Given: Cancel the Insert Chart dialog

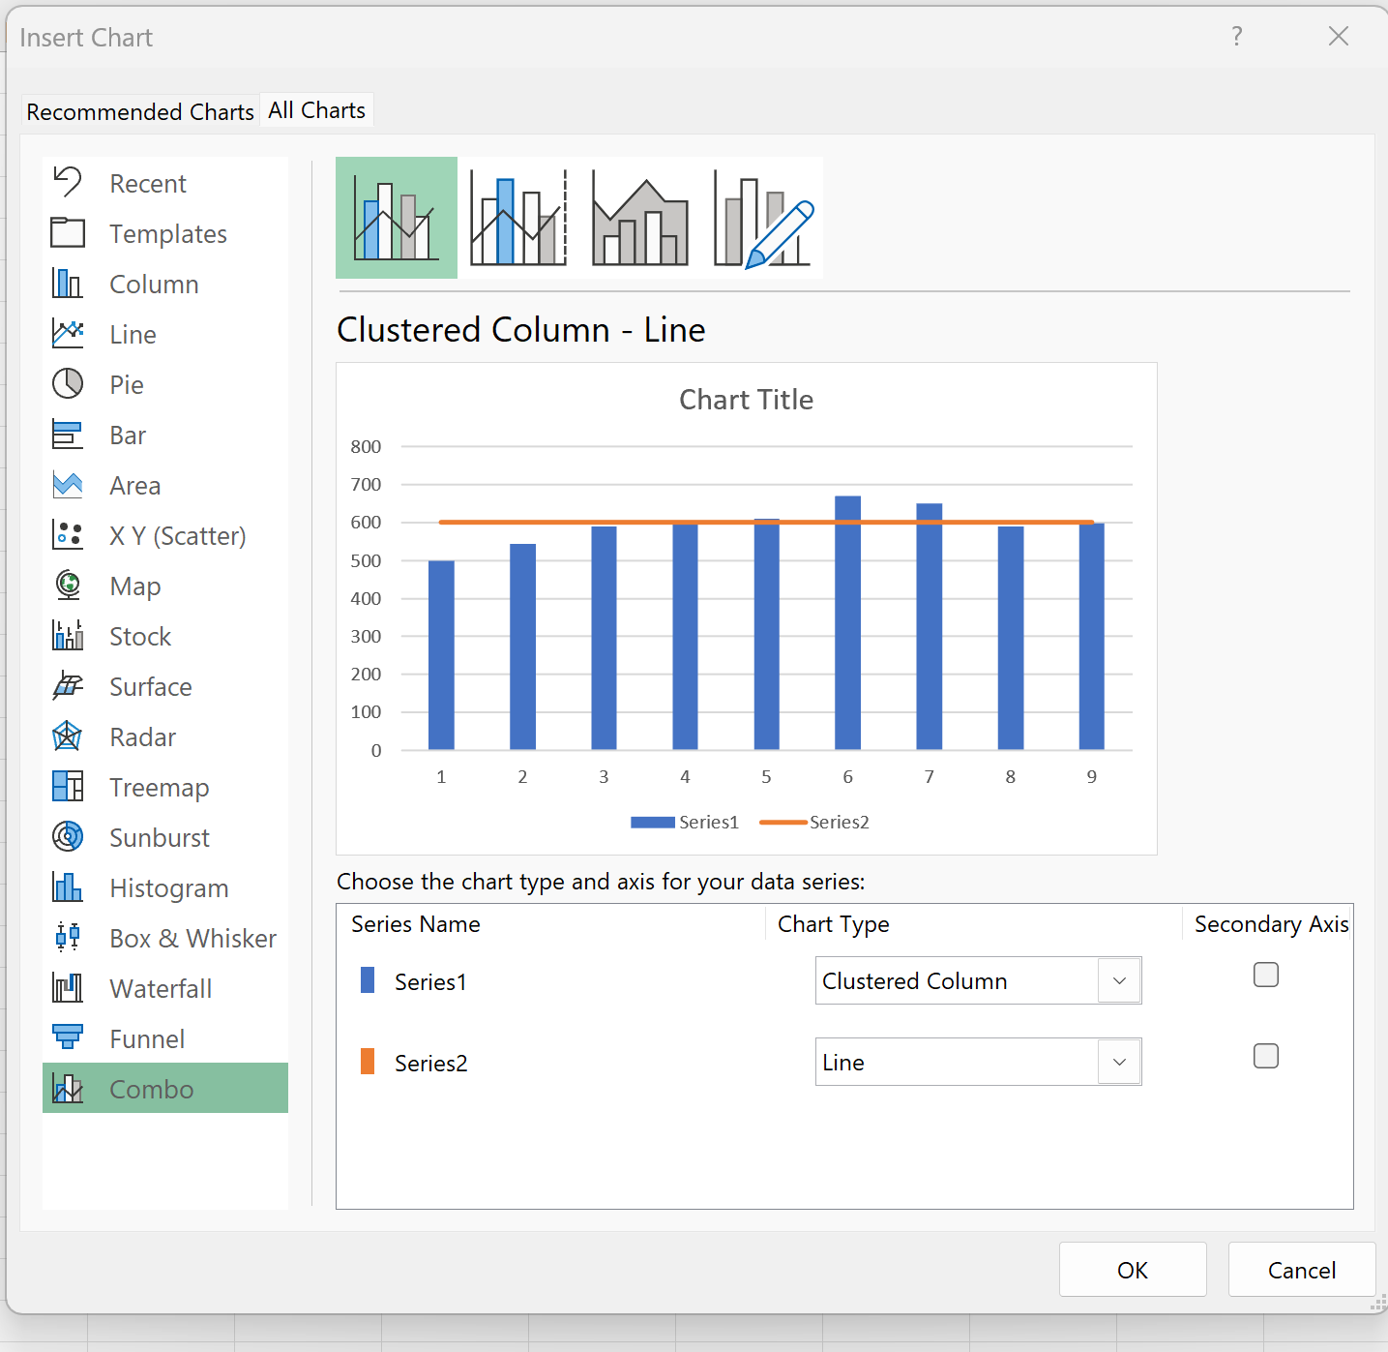Looking at the screenshot, I should click(1301, 1270).
